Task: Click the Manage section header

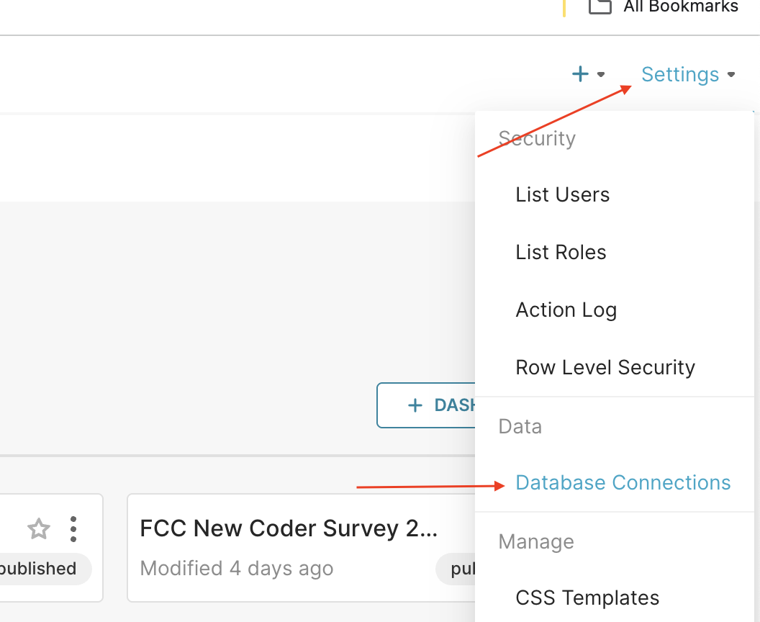Action: click(535, 541)
